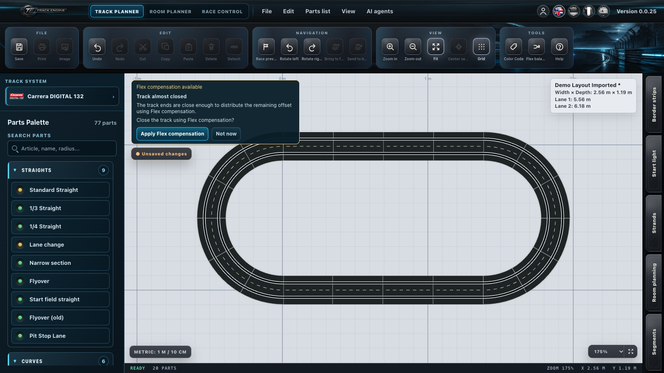664x373 pixels.
Task: Select the Lane change part
Action: pyautogui.click(x=61, y=245)
